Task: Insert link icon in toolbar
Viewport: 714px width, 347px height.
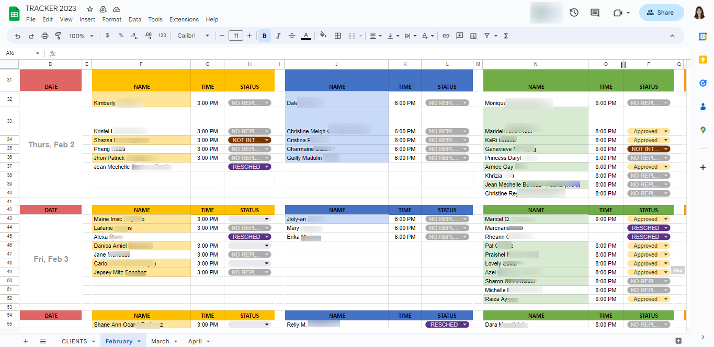Action: [x=446, y=36]
